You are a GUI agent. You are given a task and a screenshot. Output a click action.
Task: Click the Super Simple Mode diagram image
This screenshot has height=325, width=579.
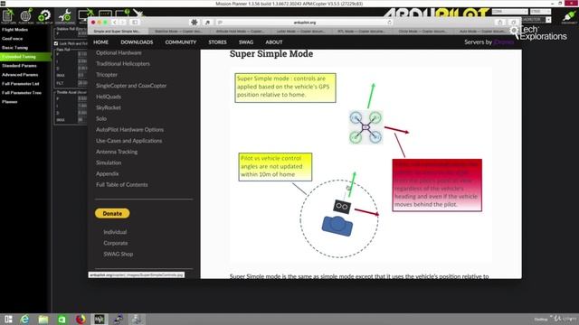coord(360,164)
